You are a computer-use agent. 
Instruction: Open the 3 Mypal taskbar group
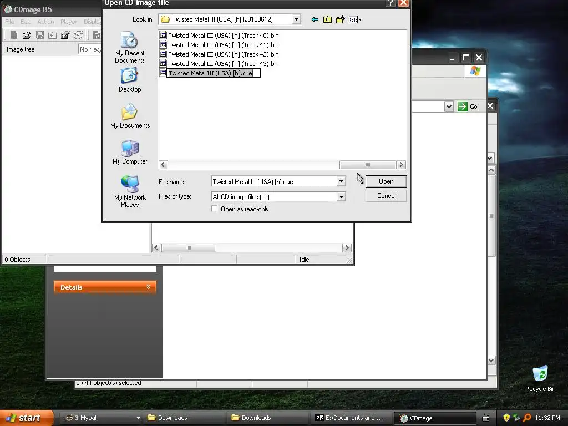click(x=101, y=418)
